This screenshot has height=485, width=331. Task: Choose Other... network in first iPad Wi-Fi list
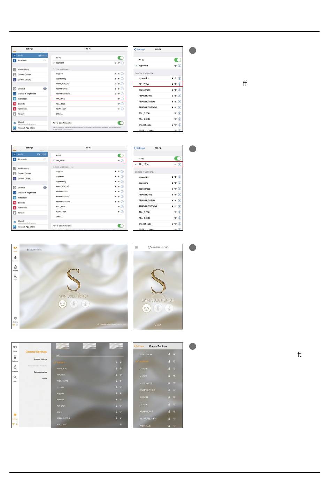(88, 114)
